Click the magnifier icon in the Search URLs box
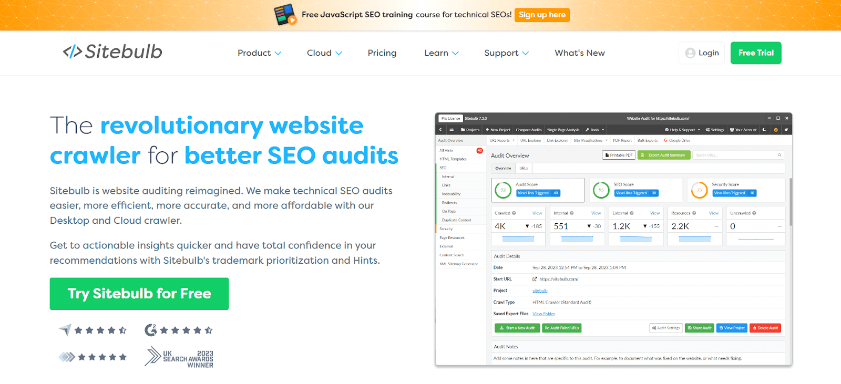Viewport: 841px width, 384px height. [x=780, y=155]
